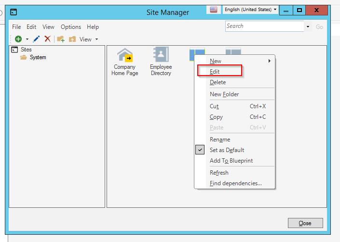Screen dimensions: 340x242
Task: Click the Site Manager window title icon
Action: point(14,12)
